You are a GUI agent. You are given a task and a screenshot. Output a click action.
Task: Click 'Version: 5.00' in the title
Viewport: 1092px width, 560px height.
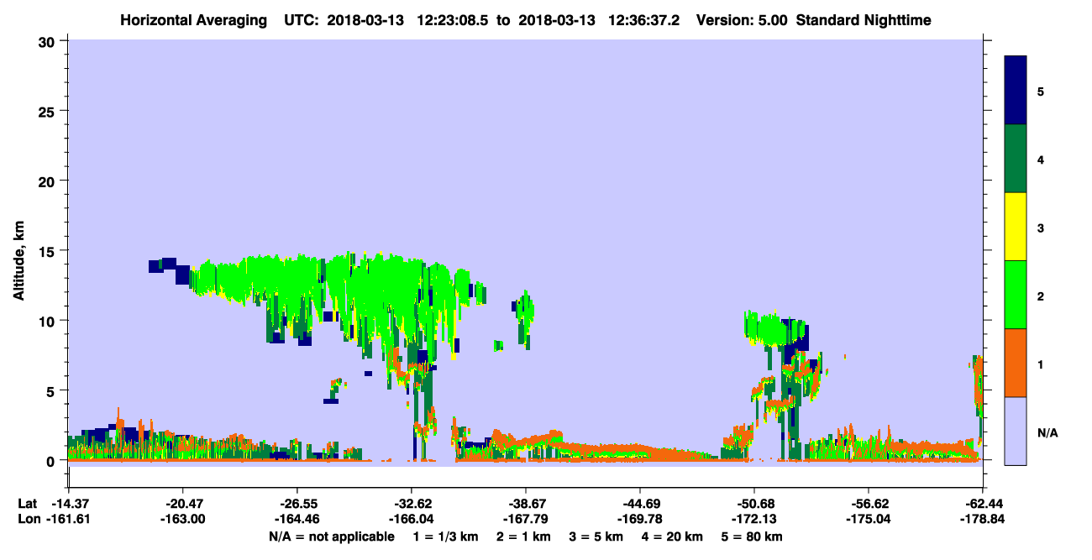(x=741, y=19)
